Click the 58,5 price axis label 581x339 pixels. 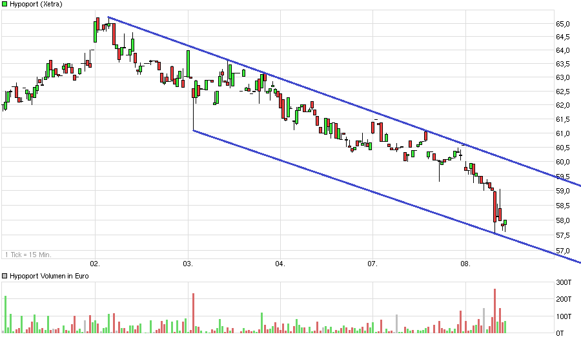coord(563,206)
